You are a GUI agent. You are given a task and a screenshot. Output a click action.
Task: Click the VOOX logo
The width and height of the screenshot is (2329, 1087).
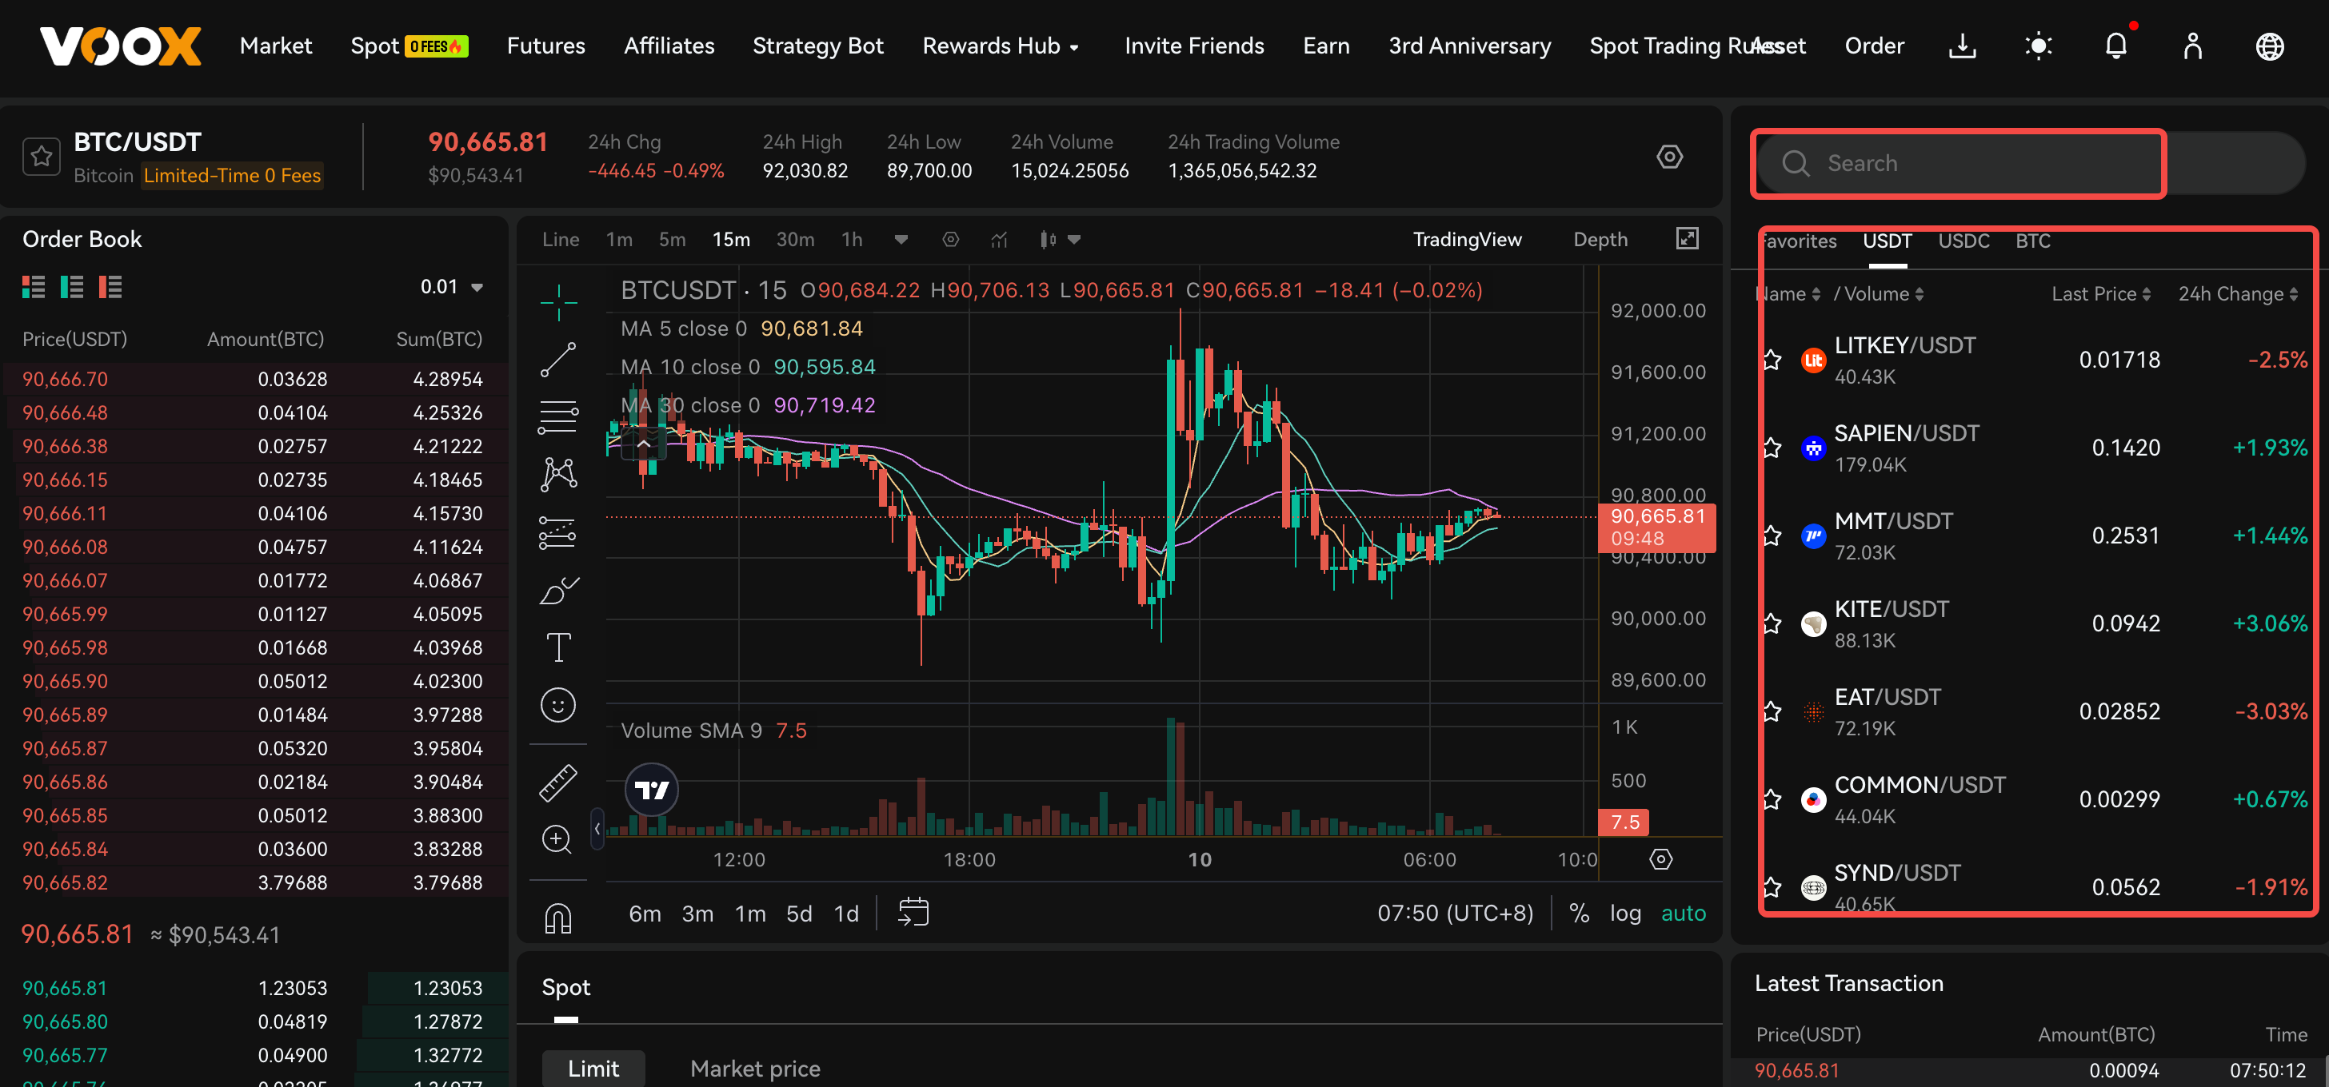[x=120, y=46]
